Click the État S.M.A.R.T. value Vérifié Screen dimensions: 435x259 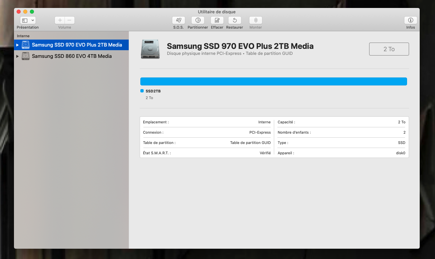(265, 153)
